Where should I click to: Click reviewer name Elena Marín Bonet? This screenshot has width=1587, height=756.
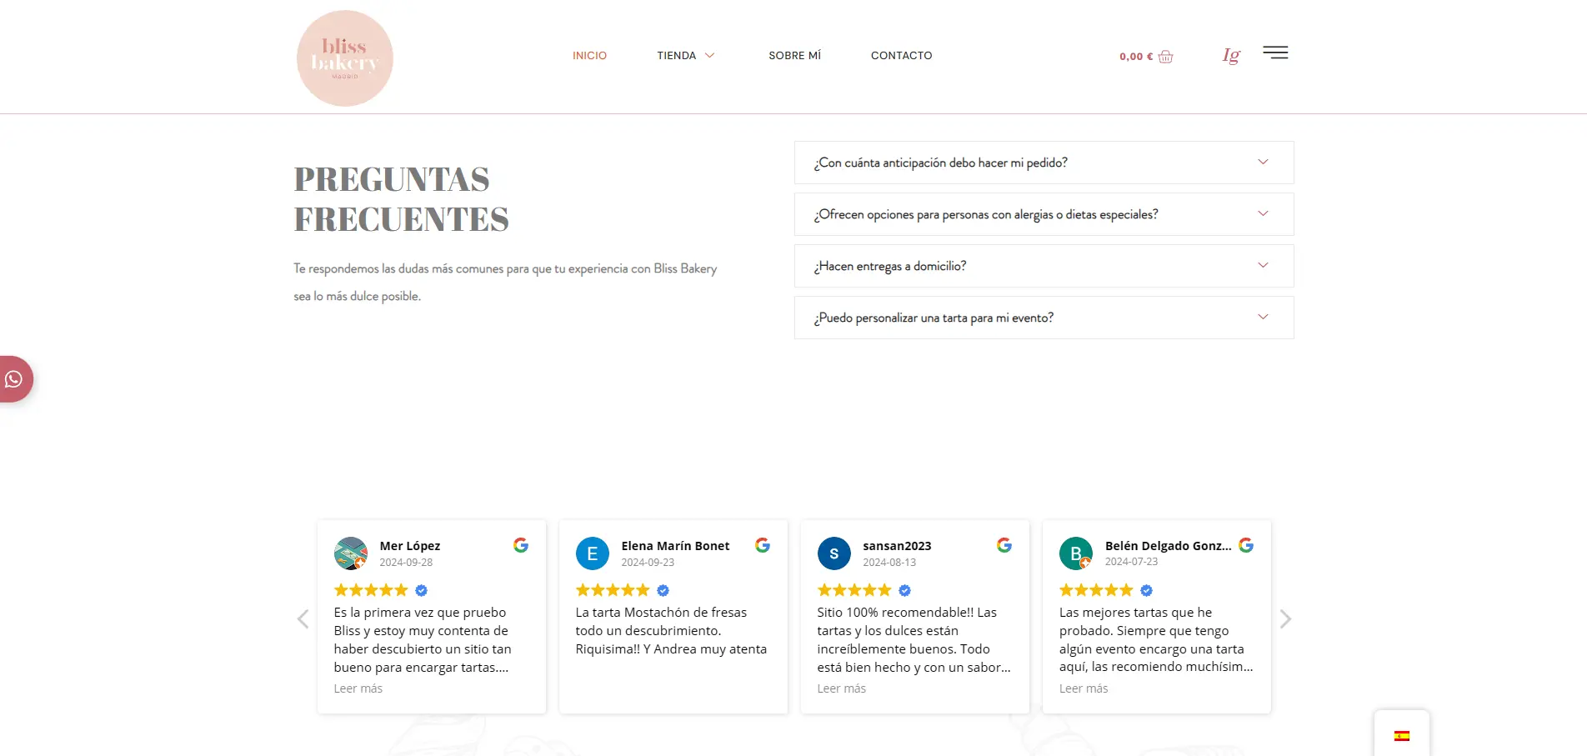(675, 546)
